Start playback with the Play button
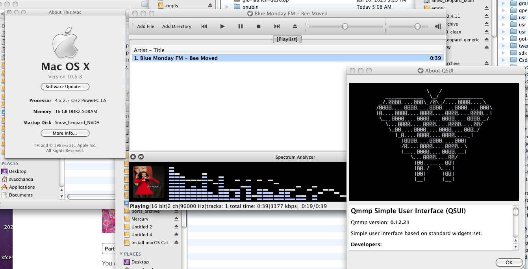Viewport: 528px width, 269px height. tap(222, 26)
